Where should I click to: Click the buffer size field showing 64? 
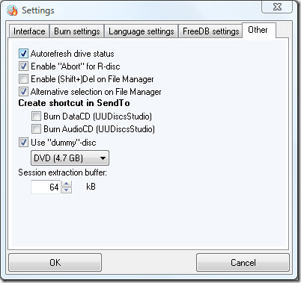click(46, 187)
